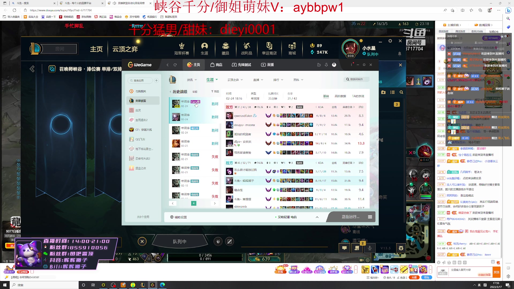Open 战利品 loot icon in League client

247,49
